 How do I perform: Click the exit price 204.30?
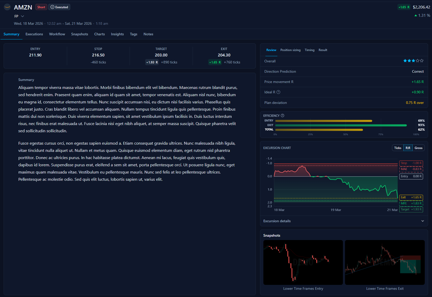224,55
